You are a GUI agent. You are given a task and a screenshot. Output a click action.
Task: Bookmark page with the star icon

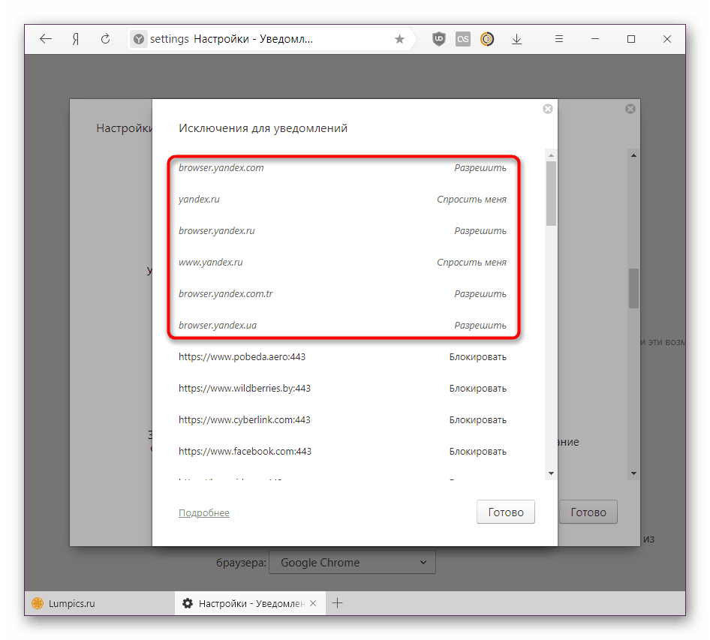399,39
